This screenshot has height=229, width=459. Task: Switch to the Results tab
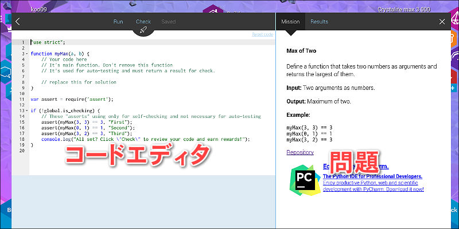coord(319,22)
